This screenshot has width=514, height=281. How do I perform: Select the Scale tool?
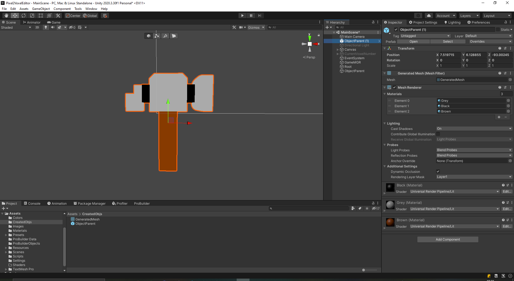tap(32, 16)
